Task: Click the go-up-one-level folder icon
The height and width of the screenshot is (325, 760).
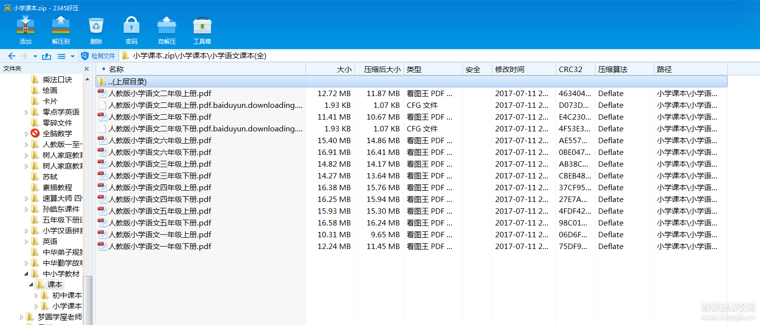Action: pos(47,56)
